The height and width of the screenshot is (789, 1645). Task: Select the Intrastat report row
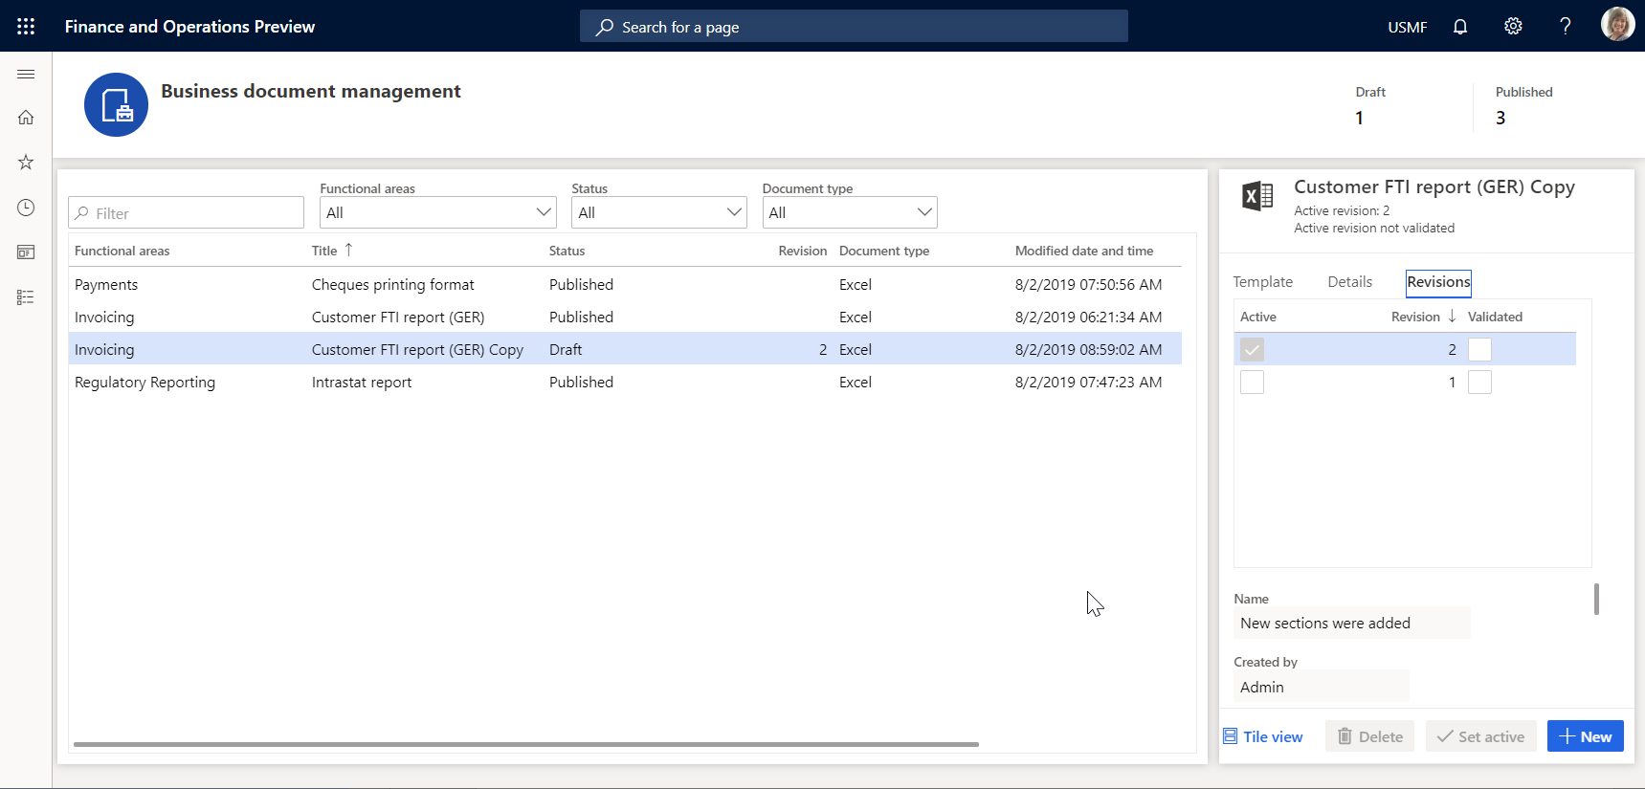click(x=625, y=382)
